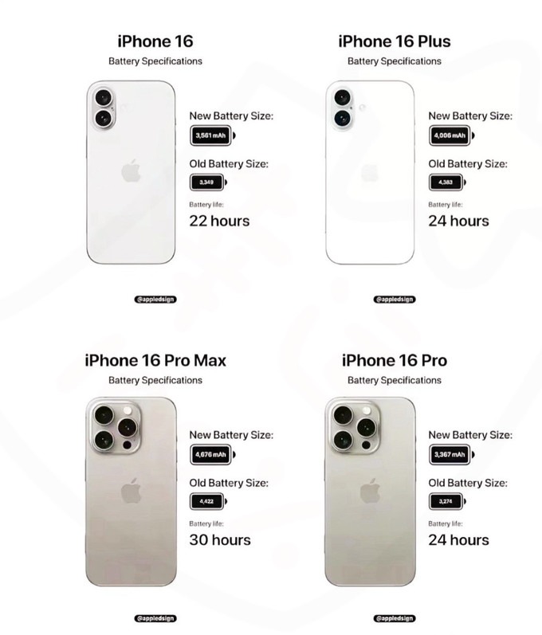
Task: Click the @appledsign tag under iPhone 16
Action: [x=155, y=300]
